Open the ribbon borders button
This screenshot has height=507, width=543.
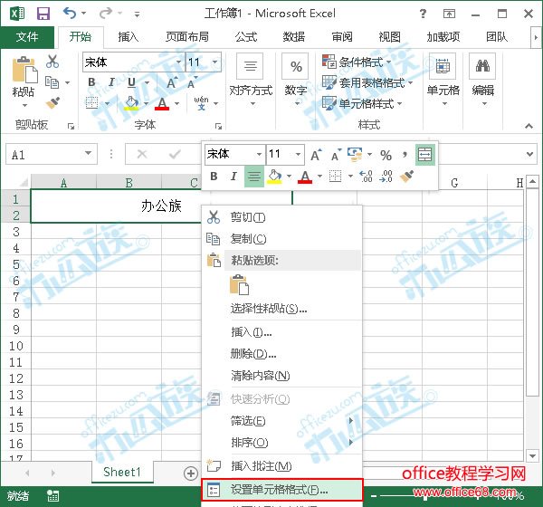[x=91, y=103]
